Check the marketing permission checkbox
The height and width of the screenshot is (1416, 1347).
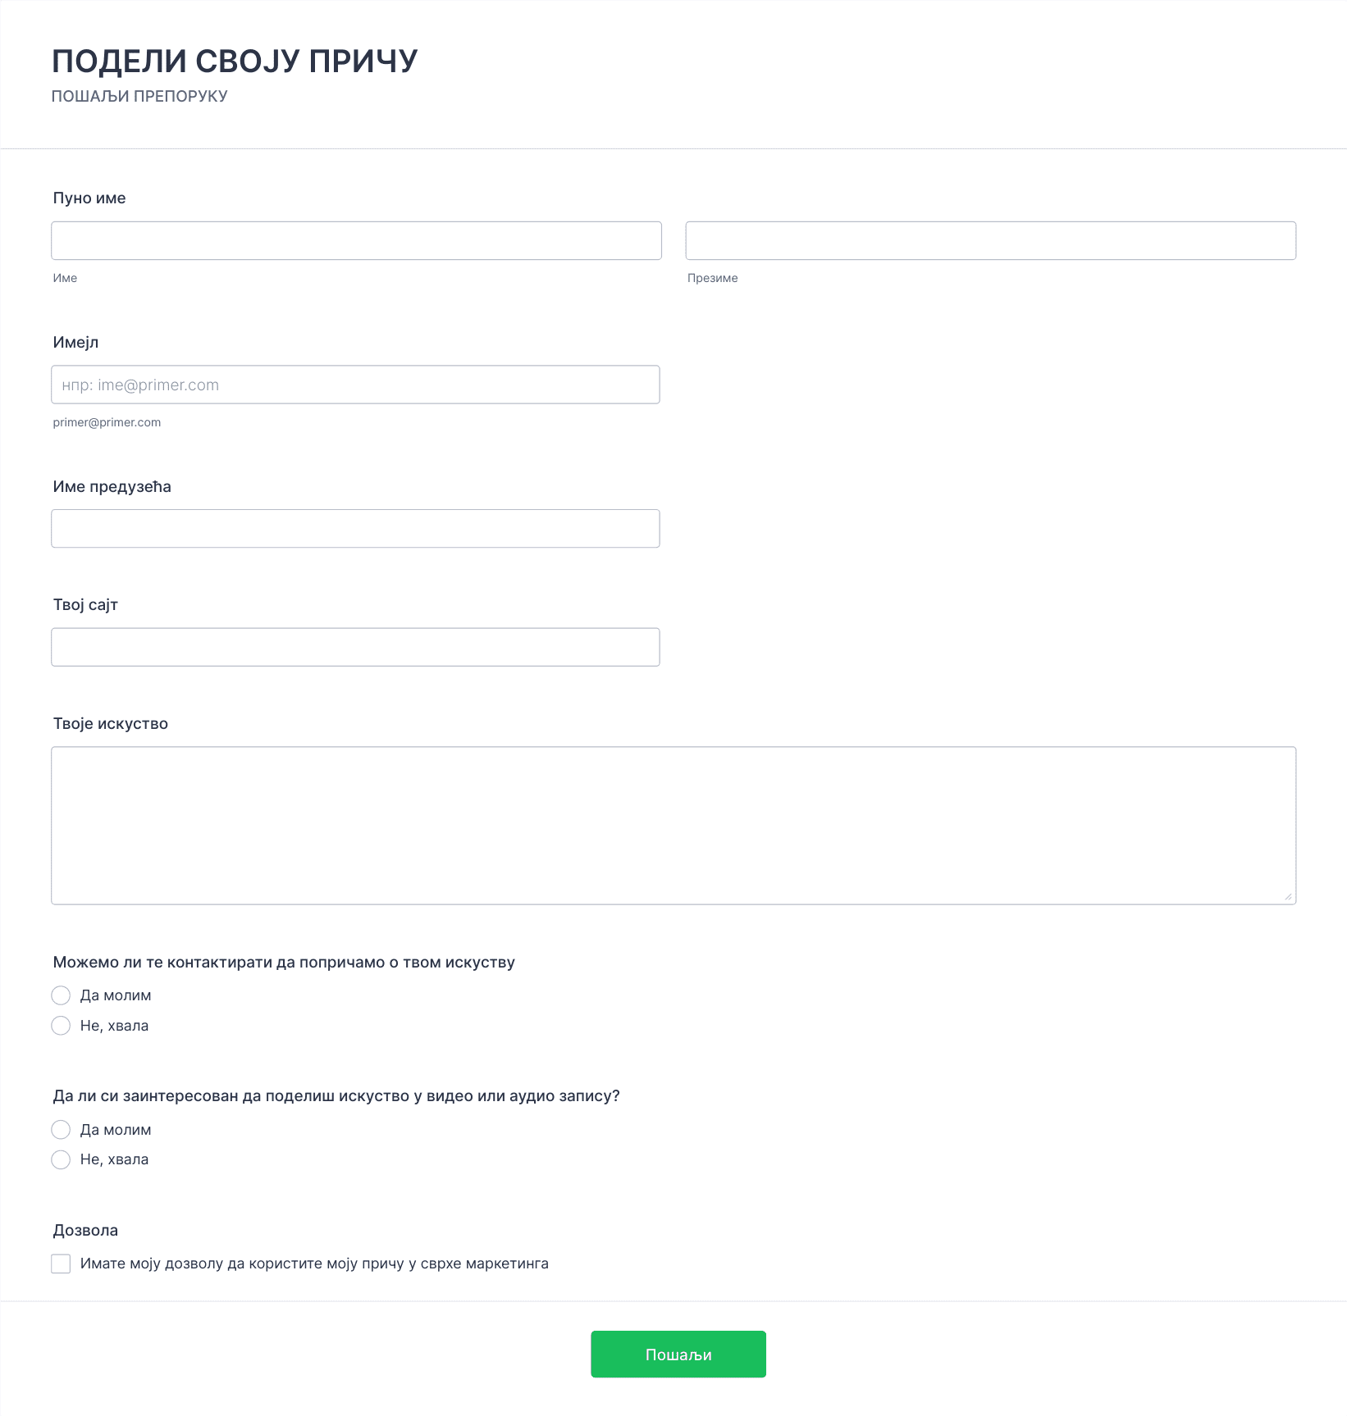click(x=61, y=1263)
